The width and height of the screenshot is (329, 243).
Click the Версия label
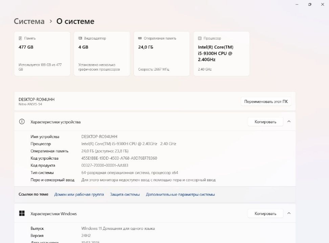[37, 236]
